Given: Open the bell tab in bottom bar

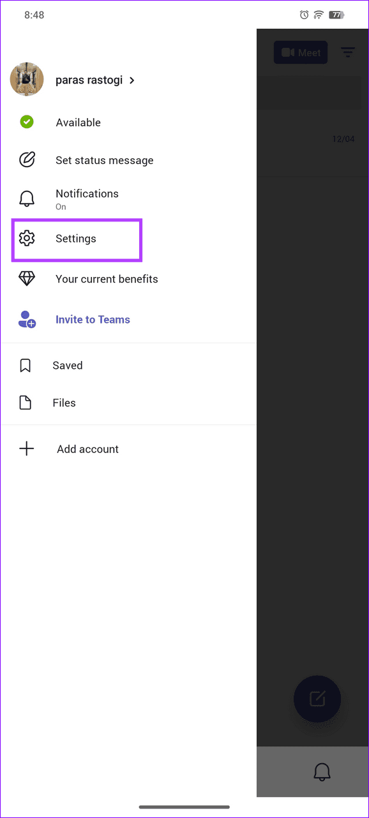Looking at the screenshot, I should pyautogui.click(x=322, y=772).
